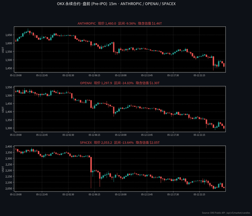Click 05-12 02:30 under the ANTHROPIC chart

[68, 76]
